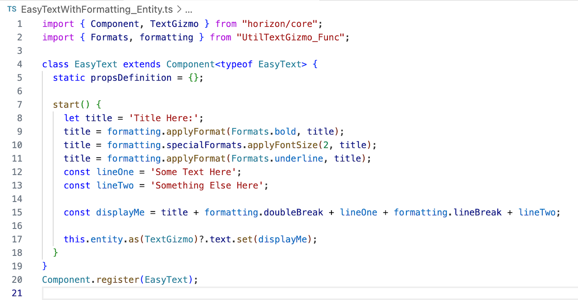Click underline in Formats.underline on line 11
Viewport: 578px width, 300px height.
[299, 159]
